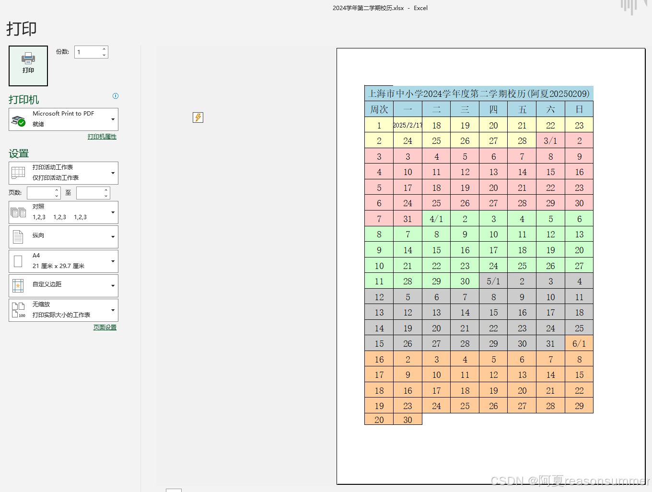Image resolution: width=652 pixels, height=492 pixels.
Task: Decrease the starting page with down arrow
Action: [x=57, y=196]
